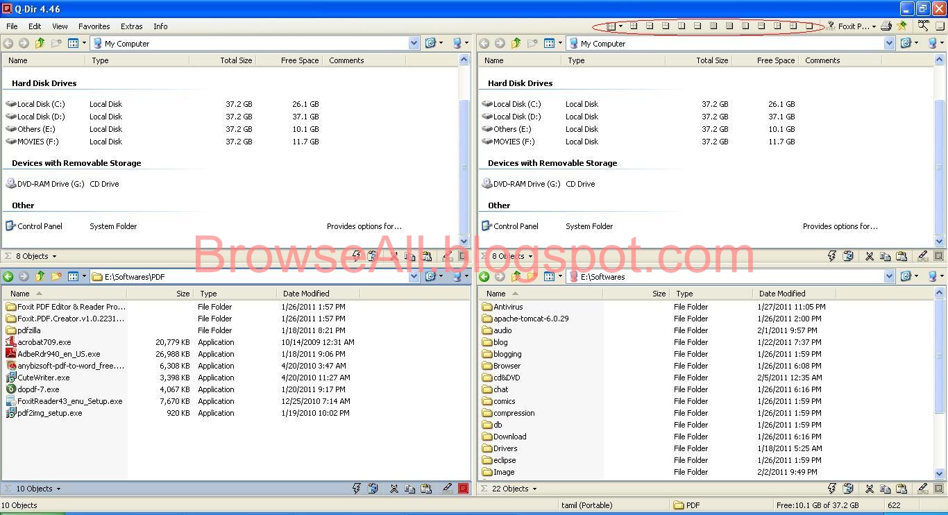Expand the E:\Softwares\PDF address dropdown
This screenshot has width=948, height=515.
[414, 276]
